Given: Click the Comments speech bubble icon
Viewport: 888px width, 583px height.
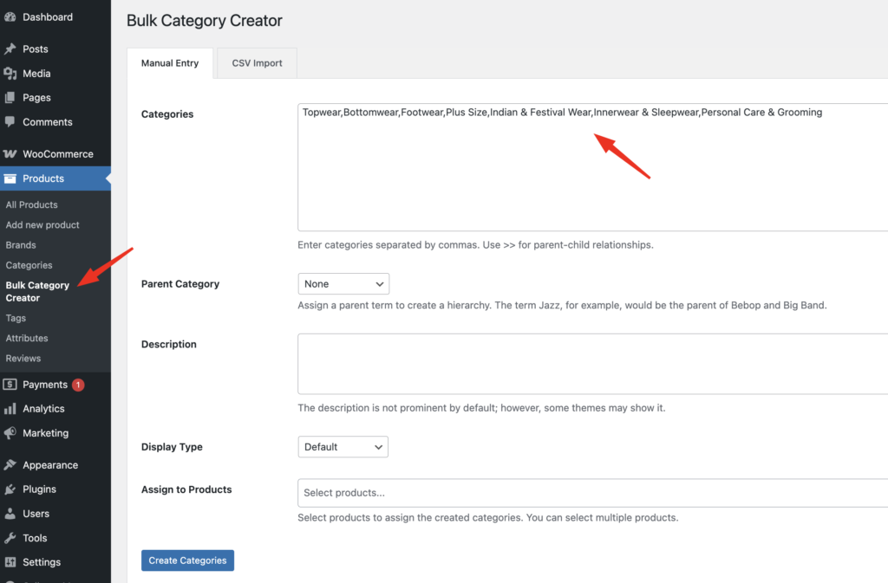Looking at the screenshot, I should click(x=10, y=122).
